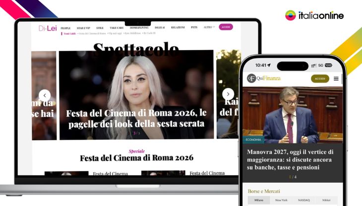Open the Festa del Cinema pagelle headline

coord(136,118)
